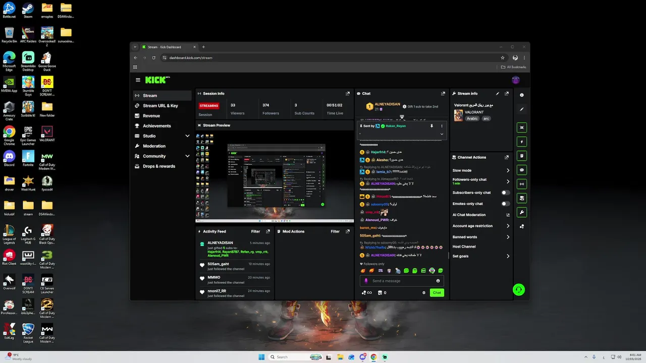Open three-dot menu on the pinned message
The image size is (646, 363).
click(442, 126)
